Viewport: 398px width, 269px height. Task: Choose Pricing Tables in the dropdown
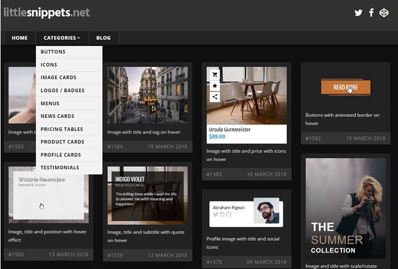pyautogui.click(x=61, y=129)
